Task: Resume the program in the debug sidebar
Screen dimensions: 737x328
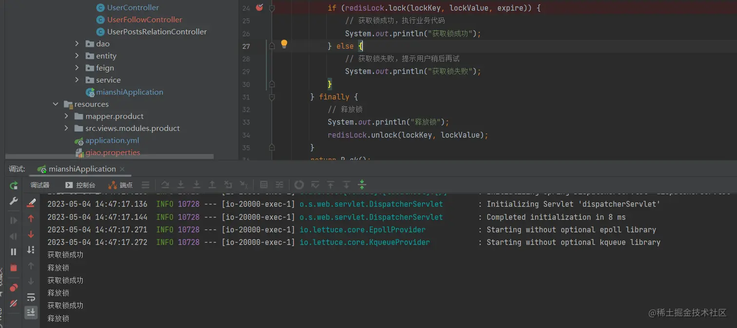Action: point(14,220)
